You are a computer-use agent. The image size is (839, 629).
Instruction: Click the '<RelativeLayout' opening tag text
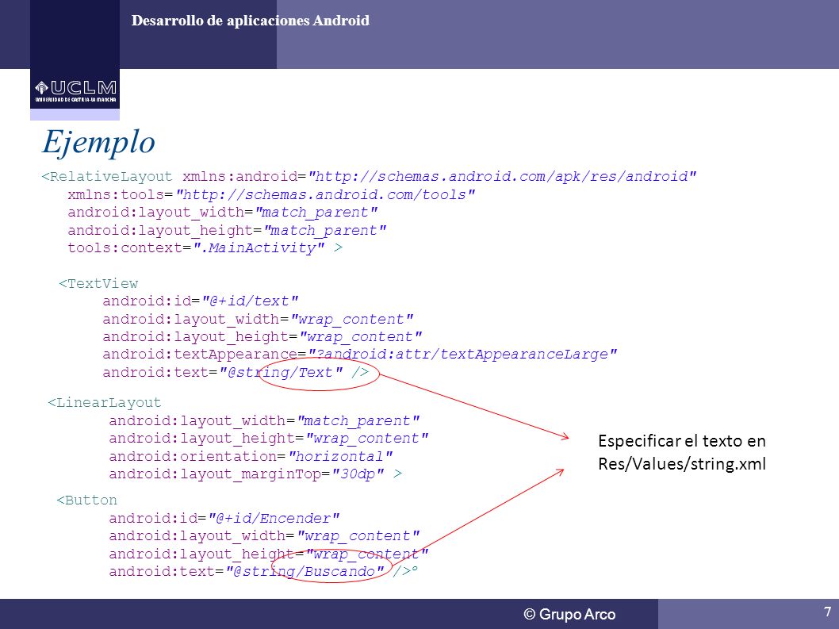(x=107, y=177)
